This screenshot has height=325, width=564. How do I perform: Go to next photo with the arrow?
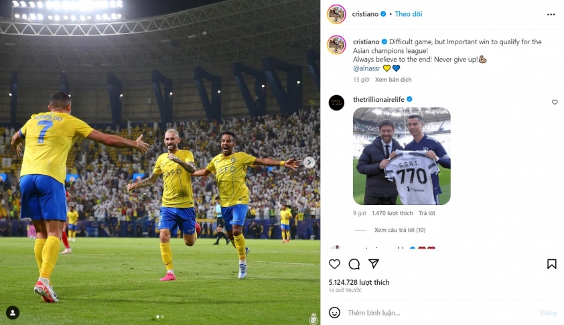pos(309,162)
